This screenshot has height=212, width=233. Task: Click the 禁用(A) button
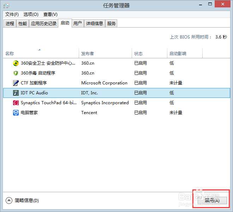[212, 201]
